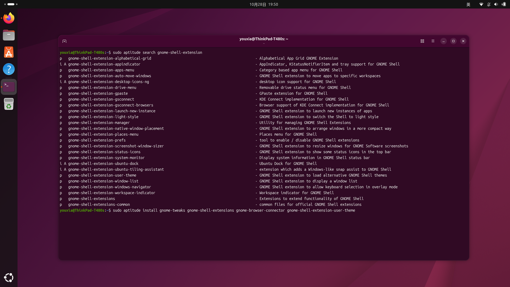Open Ubuntu App Center from the dock

point(8,52)
